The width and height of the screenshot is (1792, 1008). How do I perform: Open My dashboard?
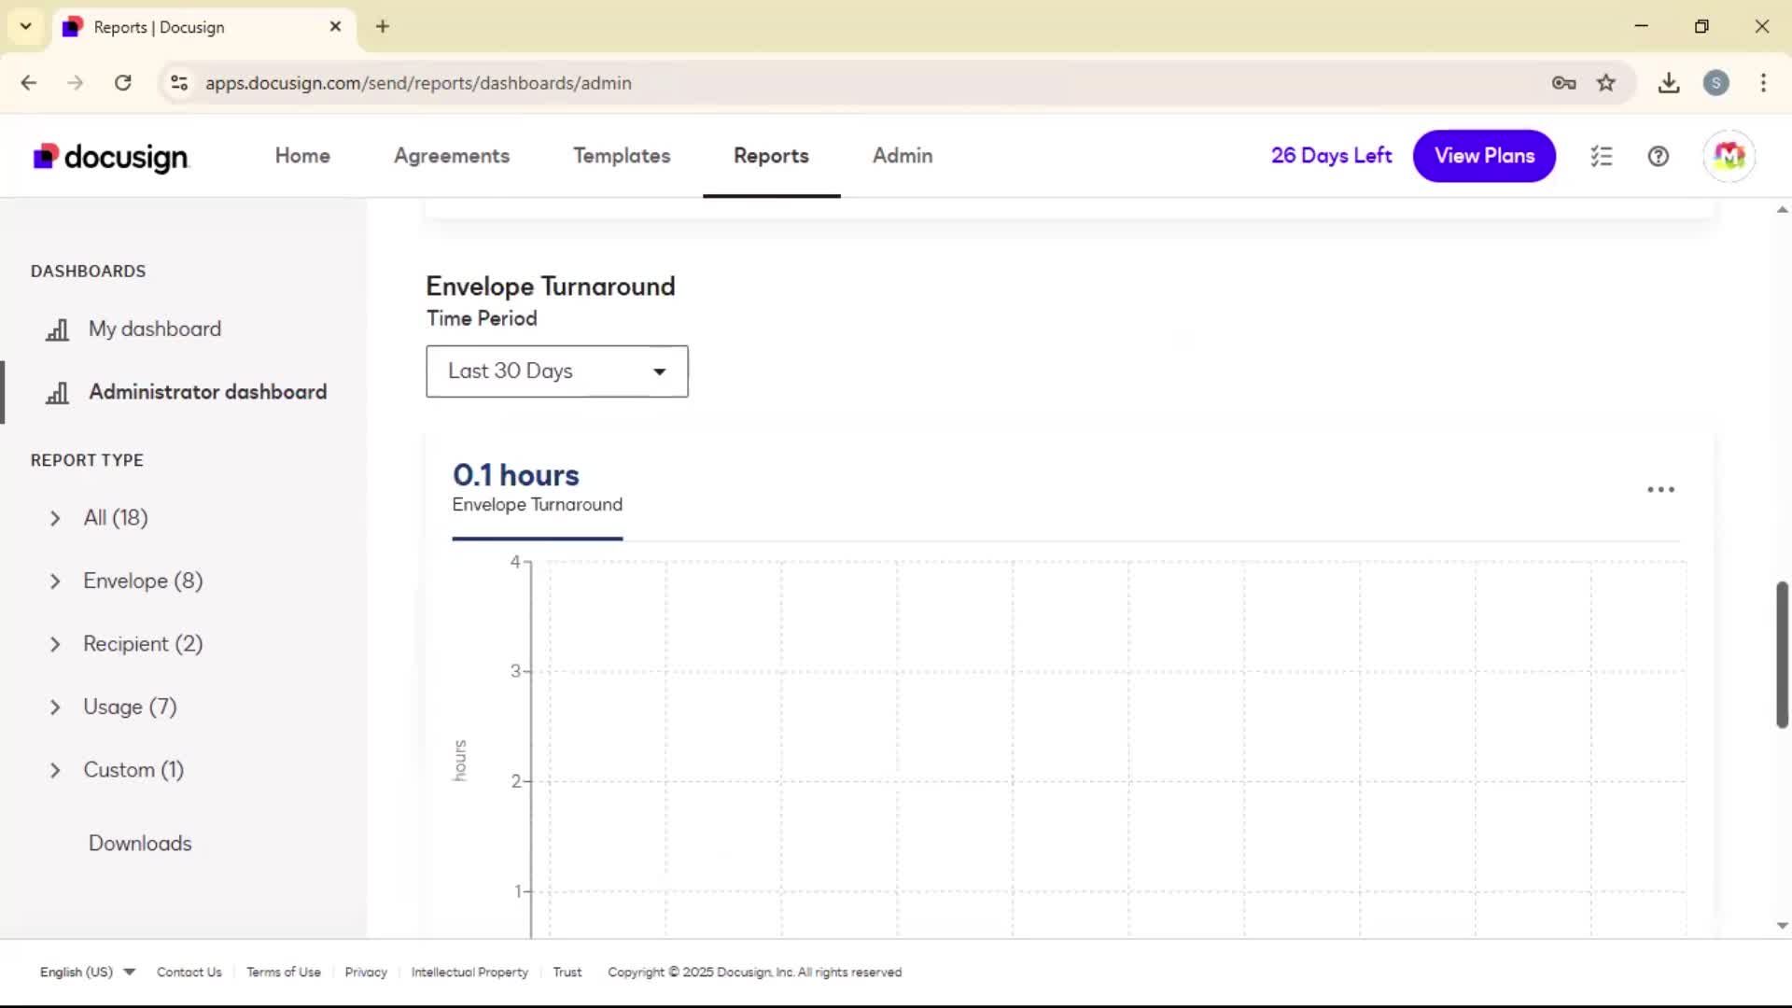click(x=155, y=329)
